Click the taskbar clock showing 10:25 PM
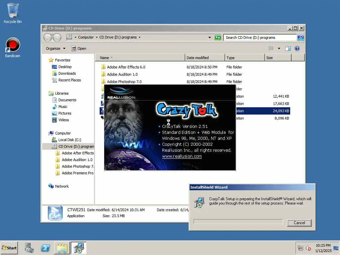This screenshot has height=255, width=340. 323,245
